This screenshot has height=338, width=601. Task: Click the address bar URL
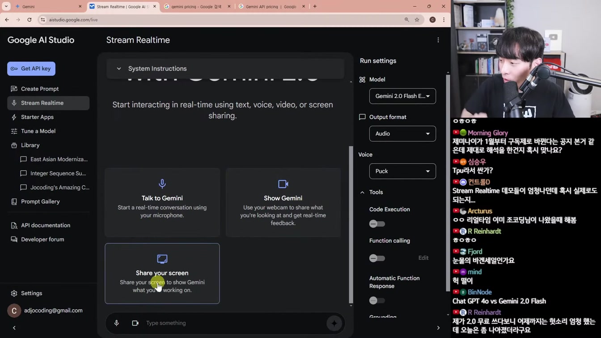click(x=73, y=20)
